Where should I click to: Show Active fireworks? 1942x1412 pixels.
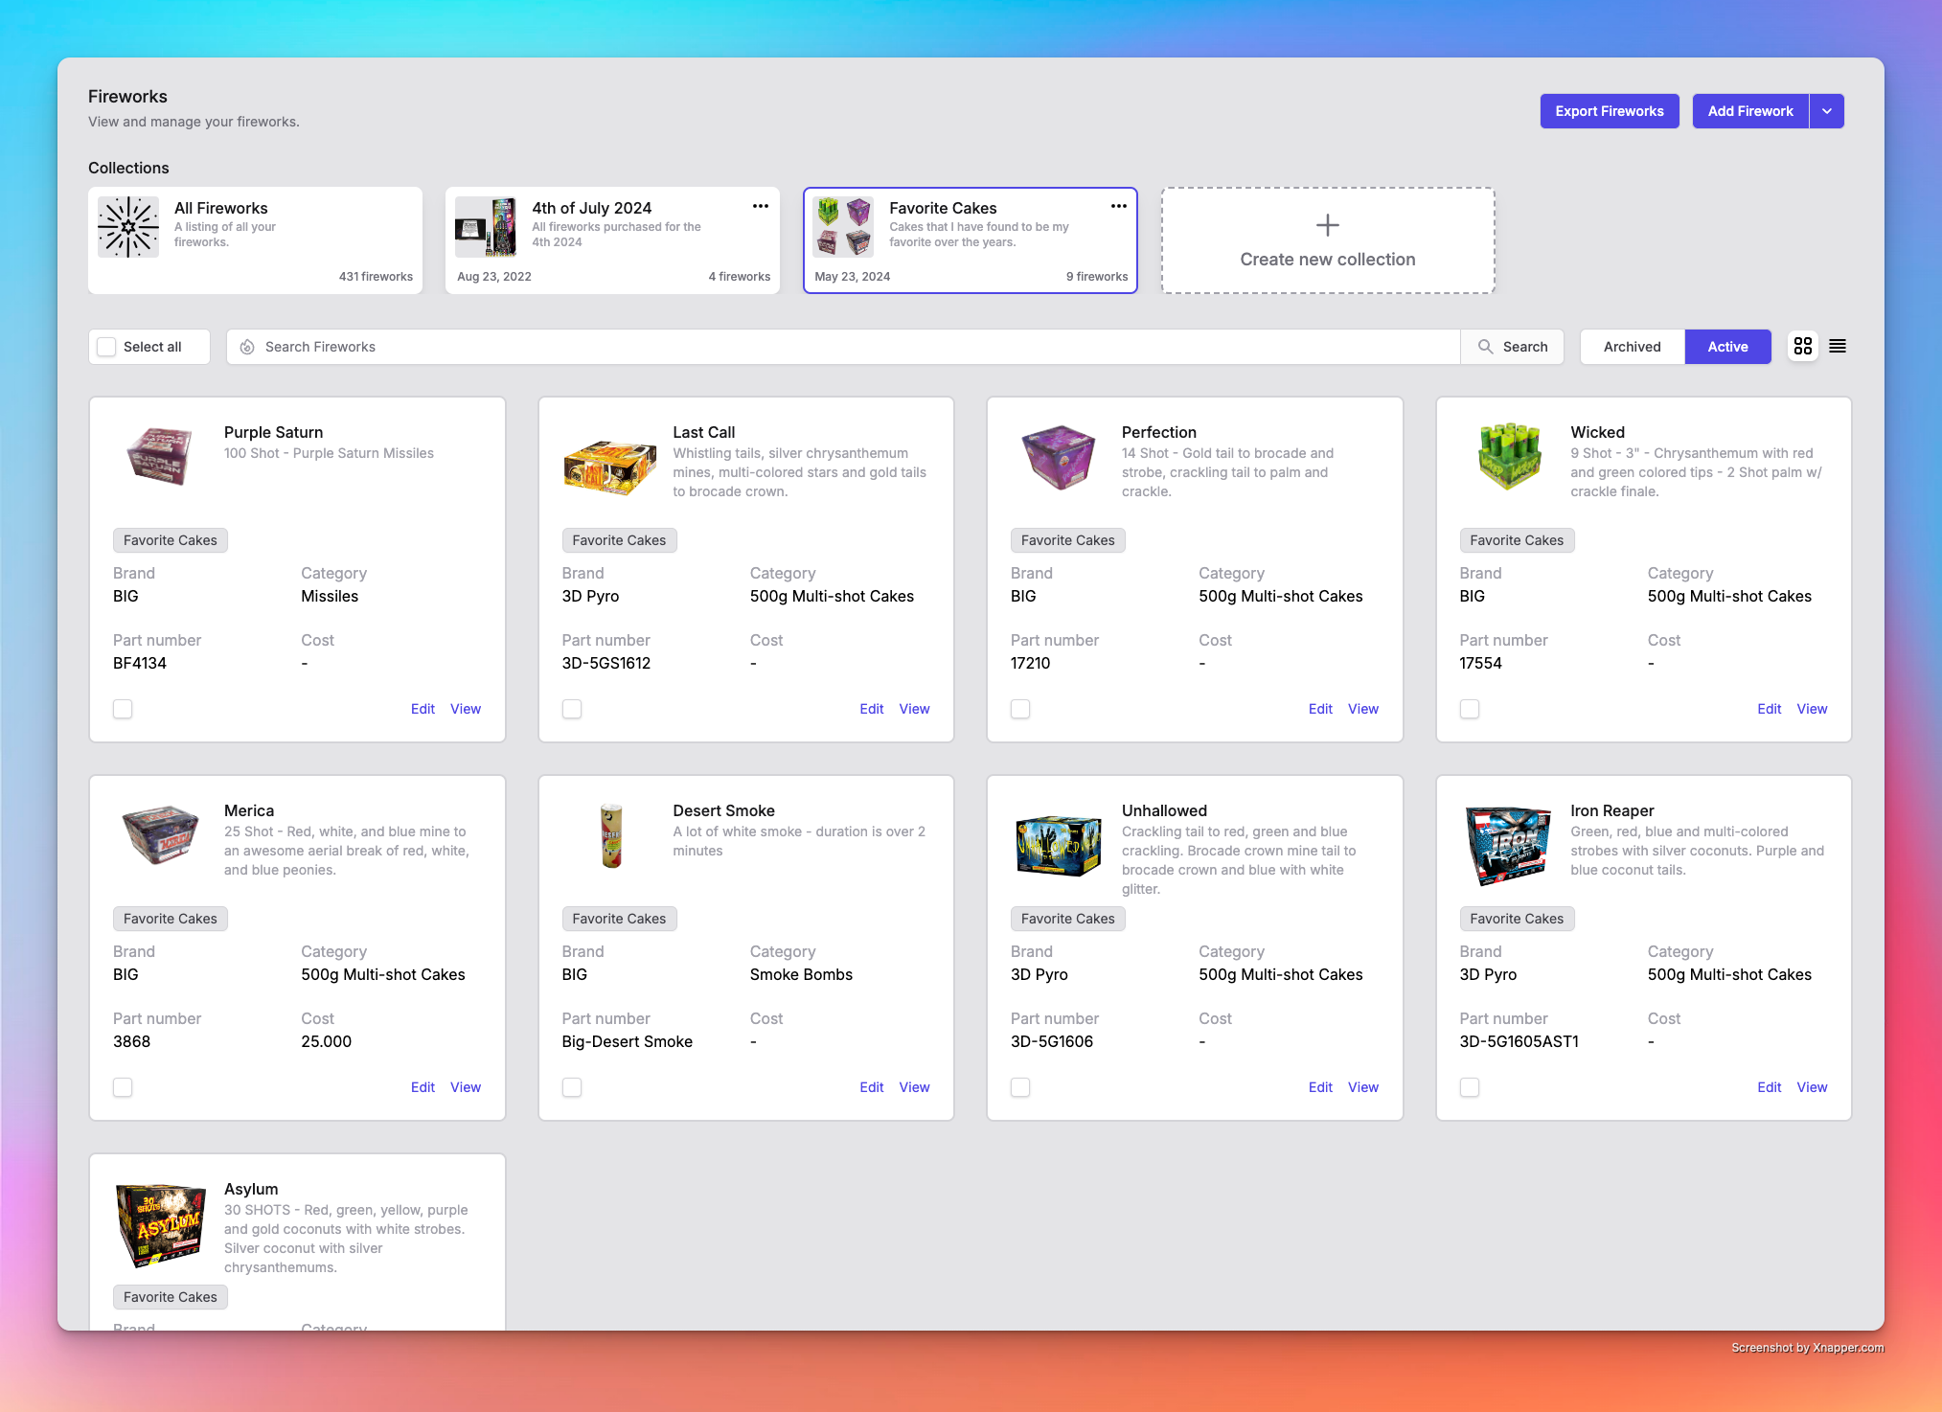point(1727,347)
